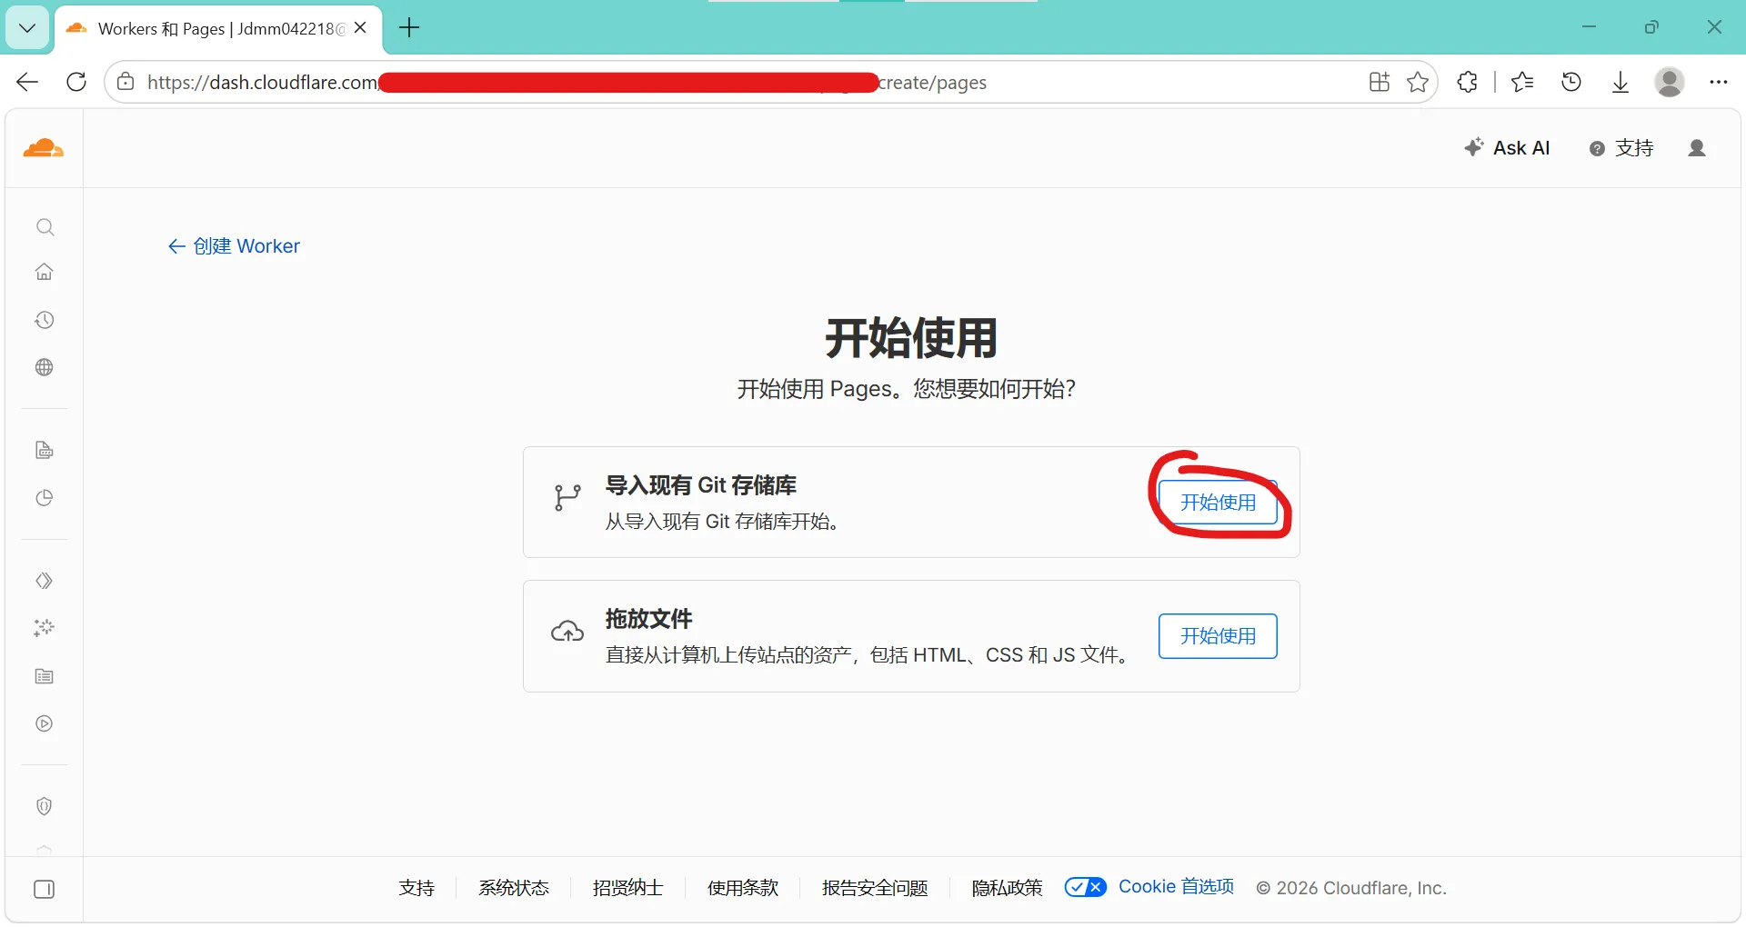Open the globe domains icon in sidebar
The height and width of the screenshot is (927, 1746).
point(45,367)
